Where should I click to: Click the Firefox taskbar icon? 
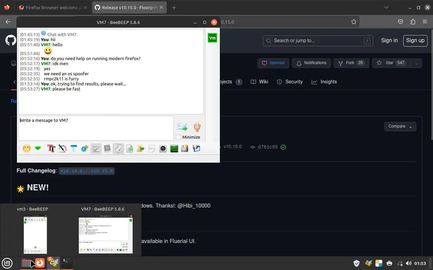click(40, 263)
